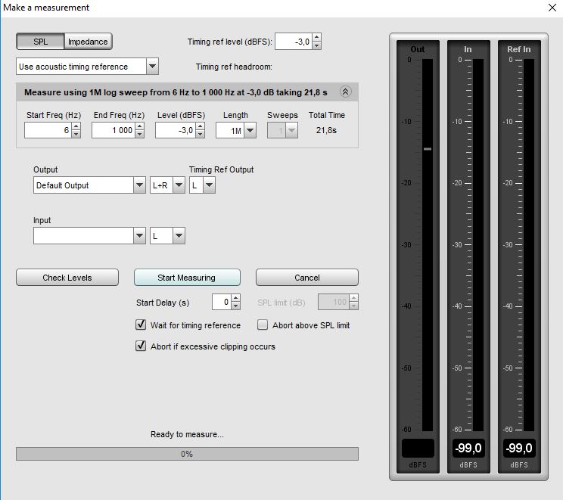Click the In level meter bar
Screen dimensions: 563x500
pos(478,245)
